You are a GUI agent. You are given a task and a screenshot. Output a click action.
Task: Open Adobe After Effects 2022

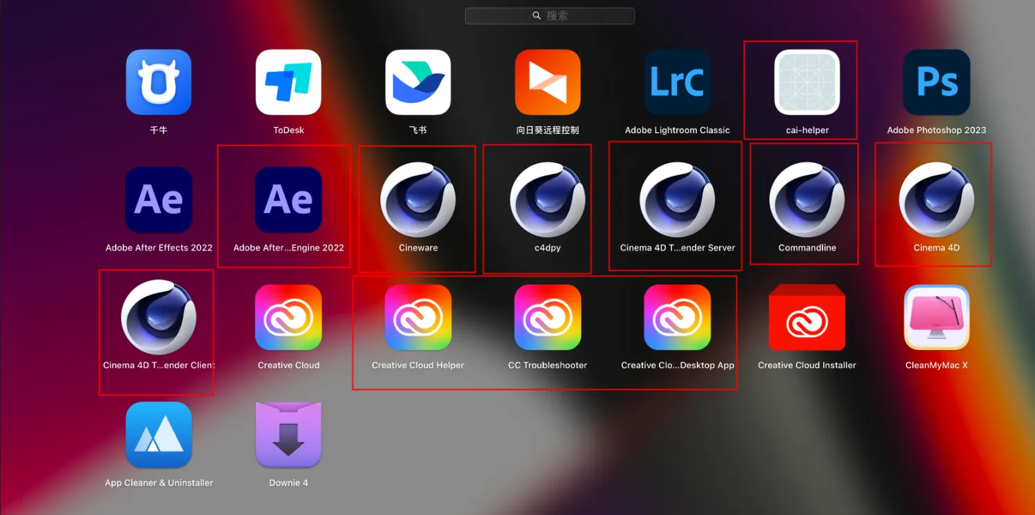[159, 200]
